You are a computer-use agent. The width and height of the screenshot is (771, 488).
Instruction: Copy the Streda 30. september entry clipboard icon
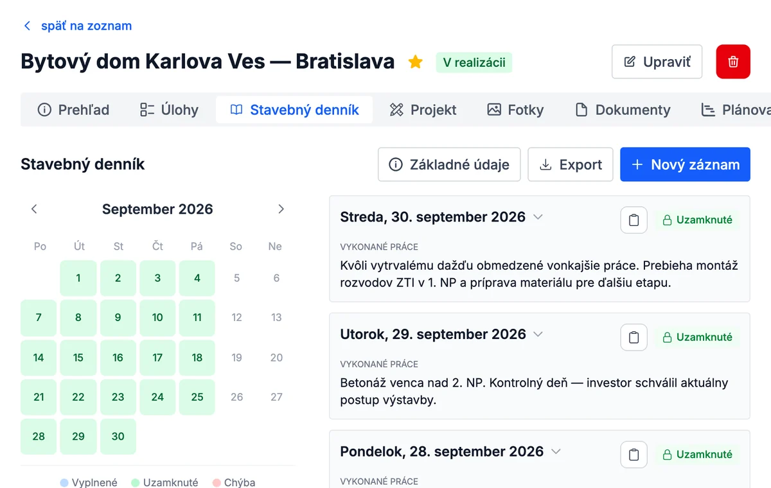(x=634, y=220)
